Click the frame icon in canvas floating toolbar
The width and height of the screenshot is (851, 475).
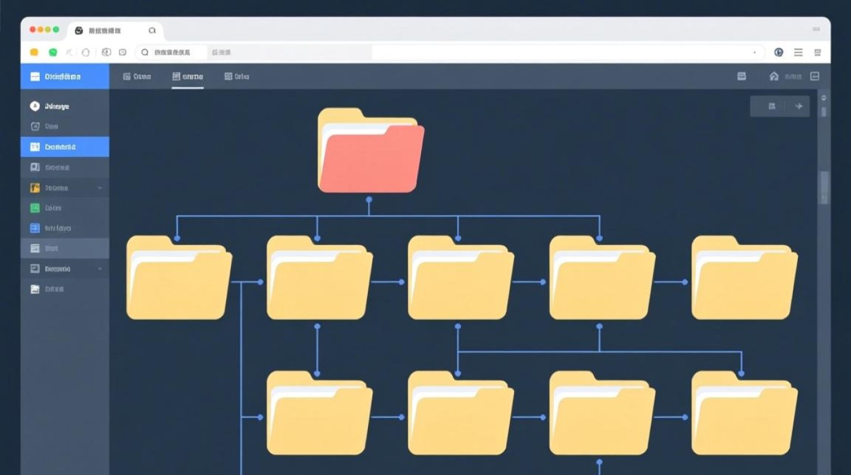[x=772, y=106]
